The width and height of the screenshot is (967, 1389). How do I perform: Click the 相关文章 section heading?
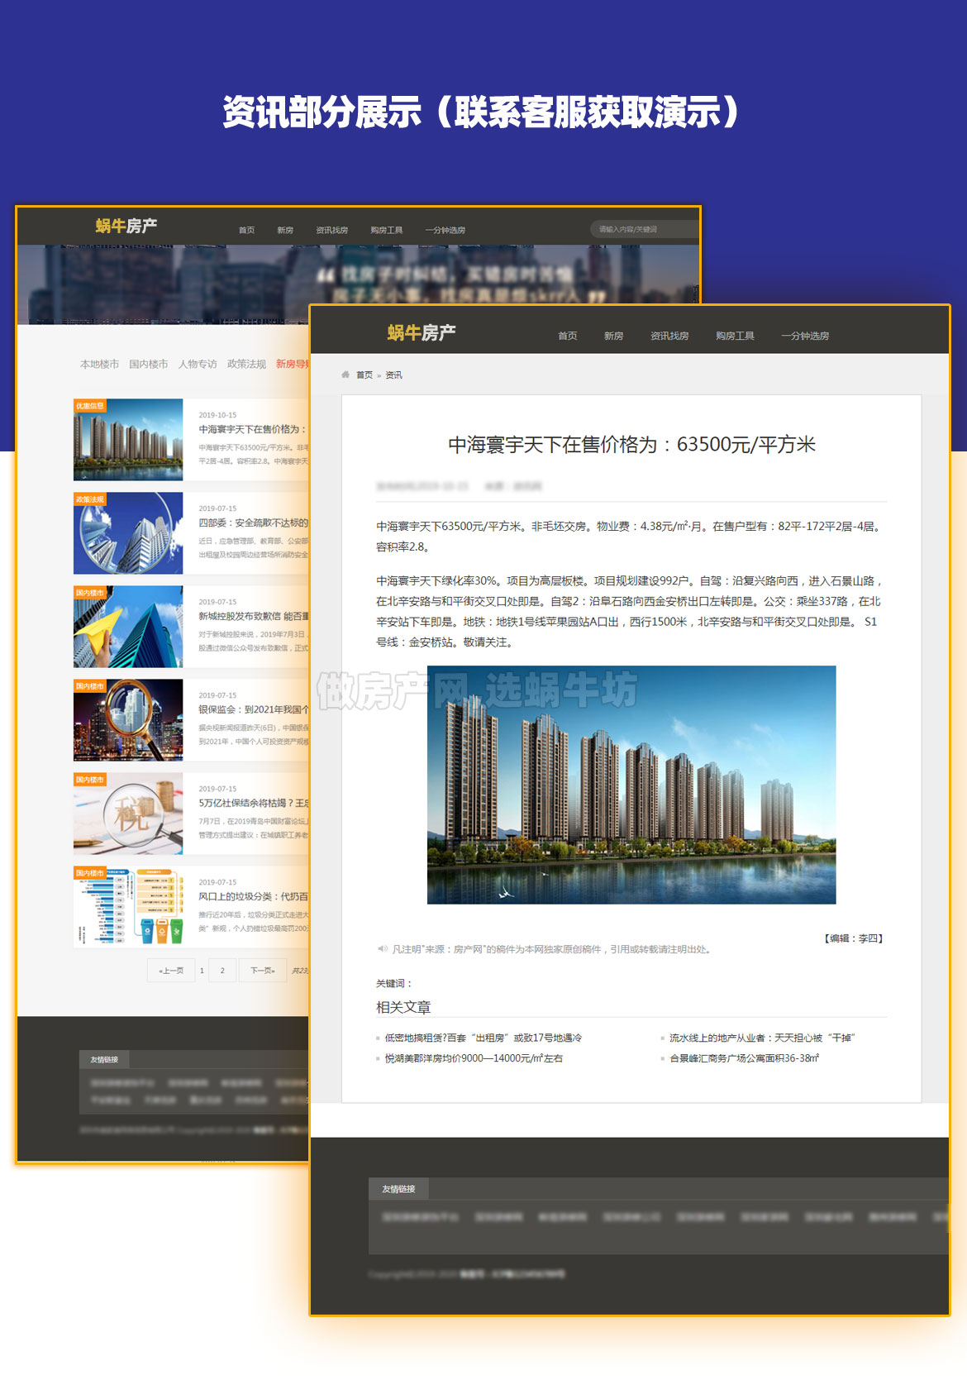point(403,1007)
